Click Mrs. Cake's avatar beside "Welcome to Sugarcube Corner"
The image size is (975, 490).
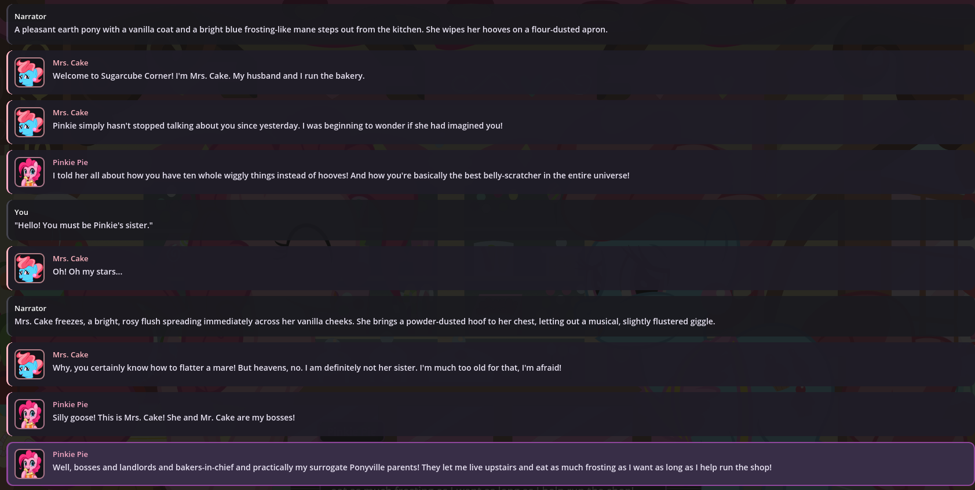coord(30,72)
